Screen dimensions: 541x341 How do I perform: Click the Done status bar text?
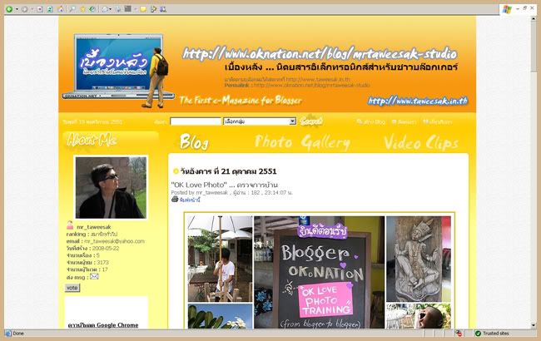pos(18,334)
